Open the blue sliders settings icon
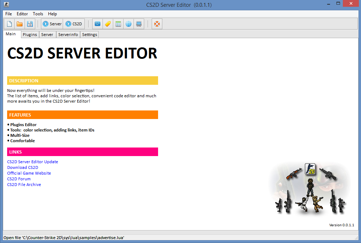Image resolution: width=361 pixels, height=243 pixels. pyautogui.click(x=98, y=24)
